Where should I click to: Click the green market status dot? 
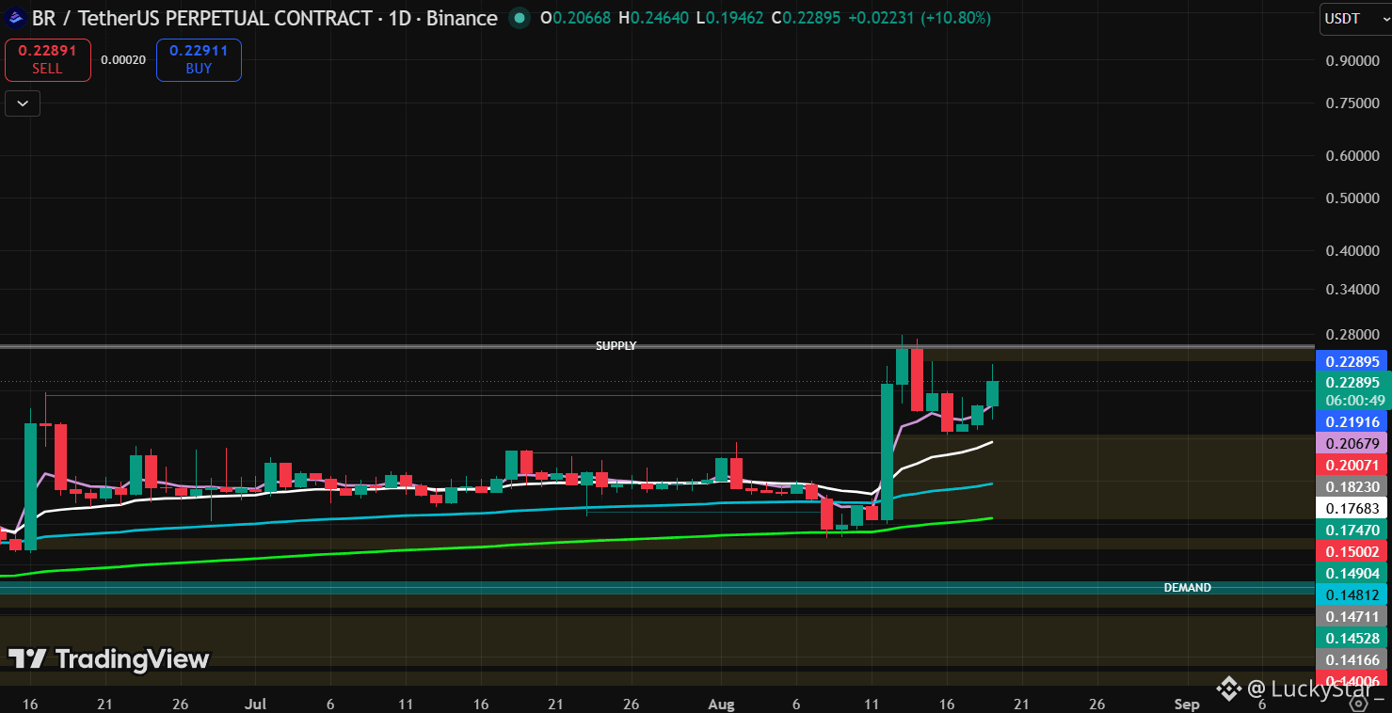[519, 18]
